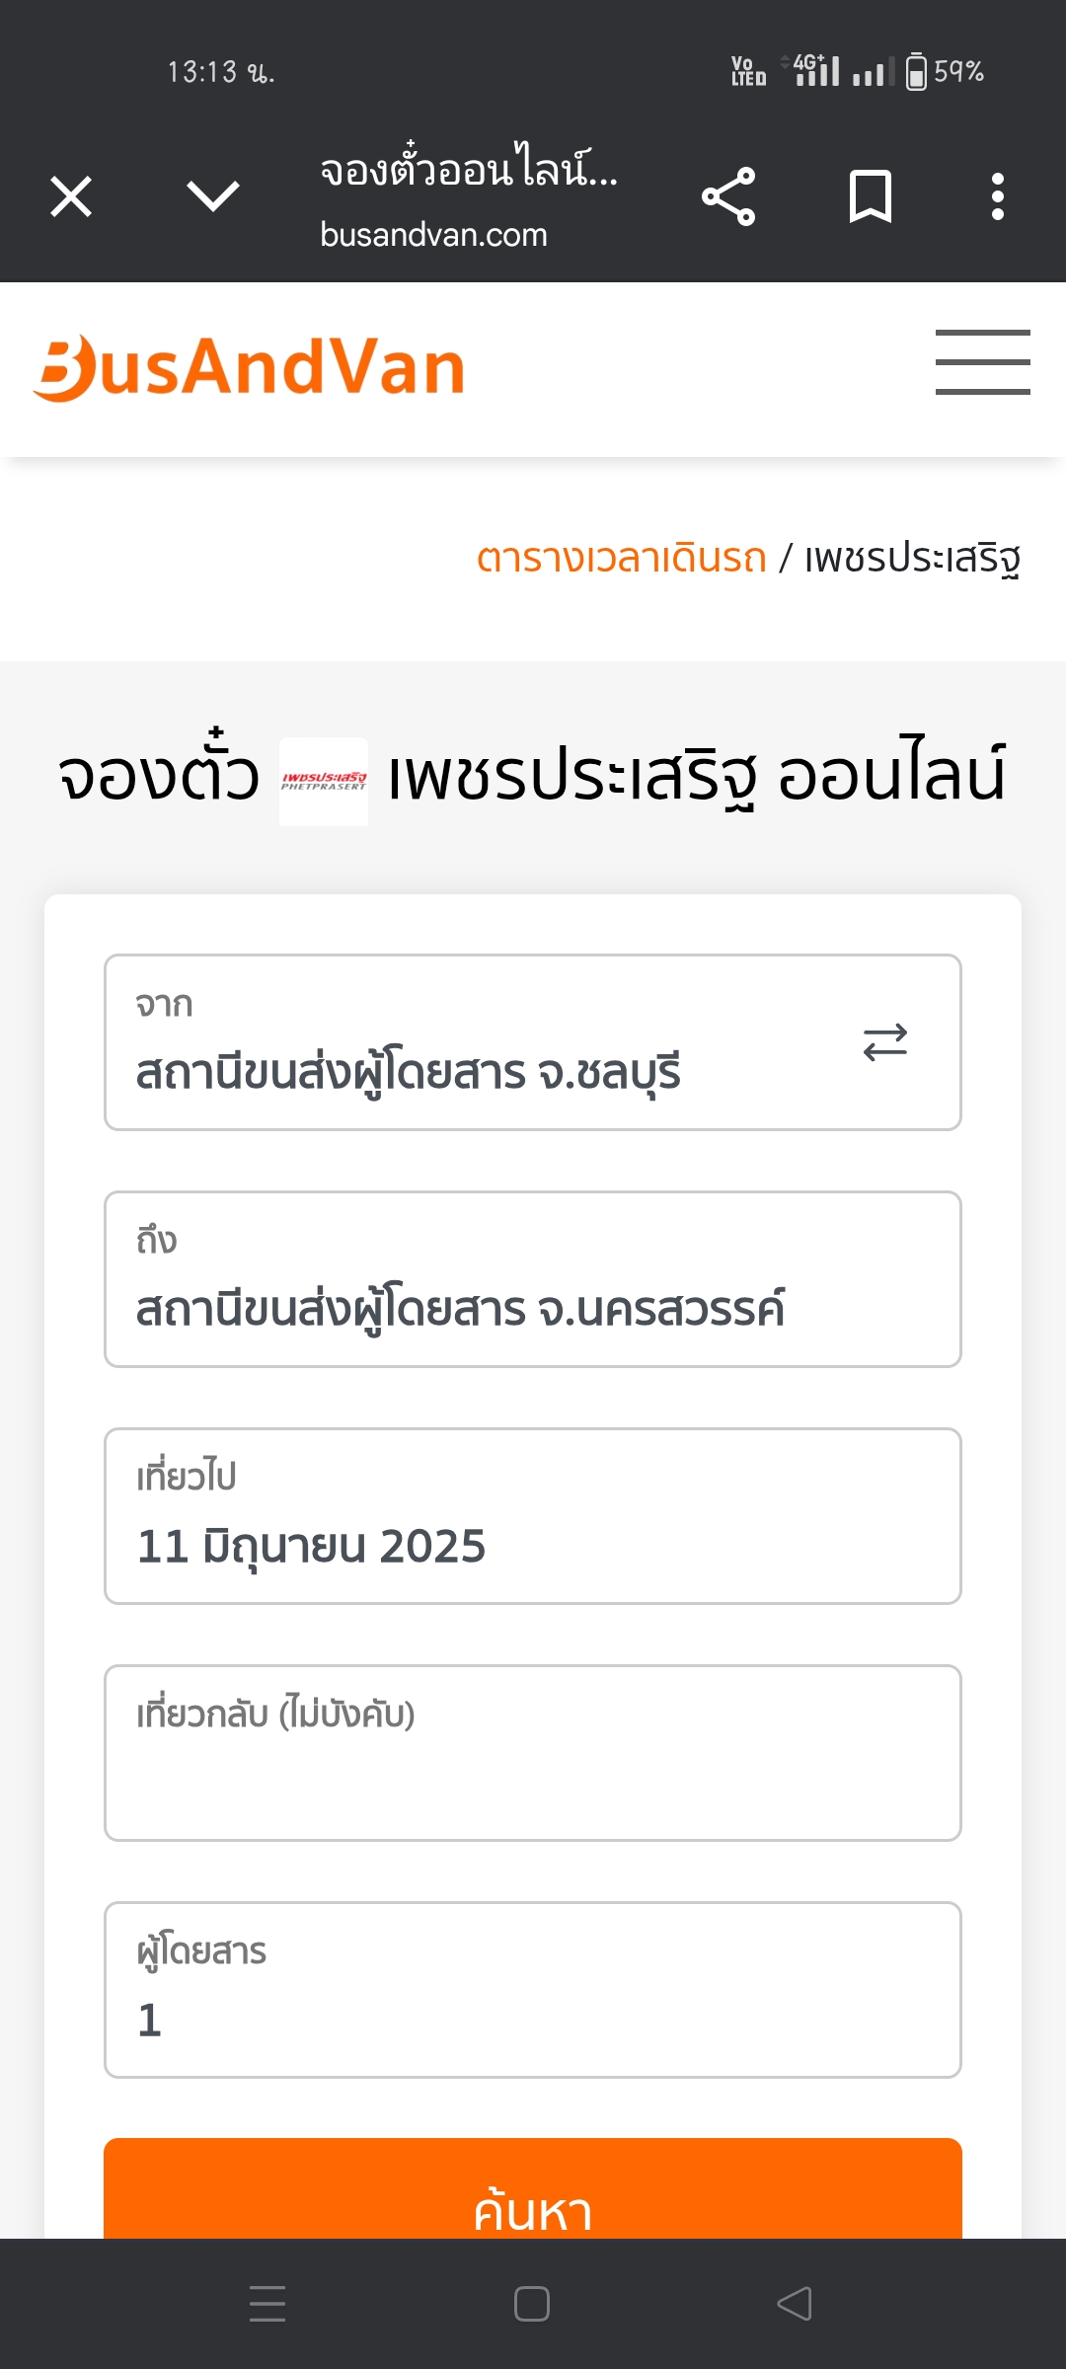Tap the orange ค้นหา search button
This screenshot has height=2369, width=1066.
coord(533,2189)
